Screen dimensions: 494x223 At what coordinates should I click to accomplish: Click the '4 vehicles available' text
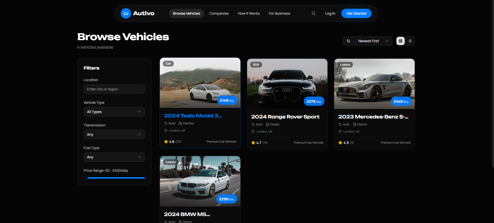coord(95,47)
